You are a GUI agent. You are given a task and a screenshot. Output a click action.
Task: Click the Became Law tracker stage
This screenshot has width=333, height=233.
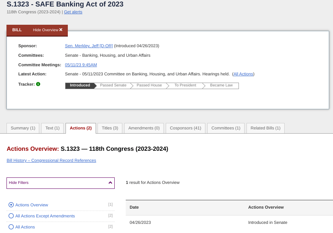(x=221, y=85)
